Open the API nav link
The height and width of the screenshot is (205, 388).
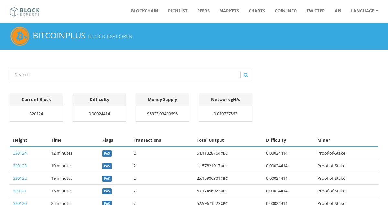(x=338, y=11)
